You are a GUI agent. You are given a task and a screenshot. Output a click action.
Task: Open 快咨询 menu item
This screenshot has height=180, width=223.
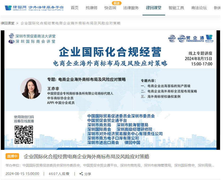click(x=110, y=8)
